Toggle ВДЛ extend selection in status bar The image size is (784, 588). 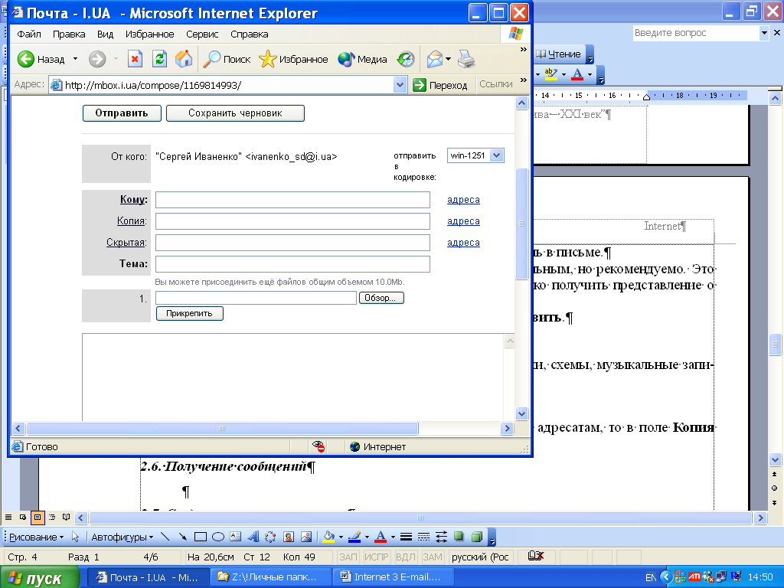tap(406, 557)
